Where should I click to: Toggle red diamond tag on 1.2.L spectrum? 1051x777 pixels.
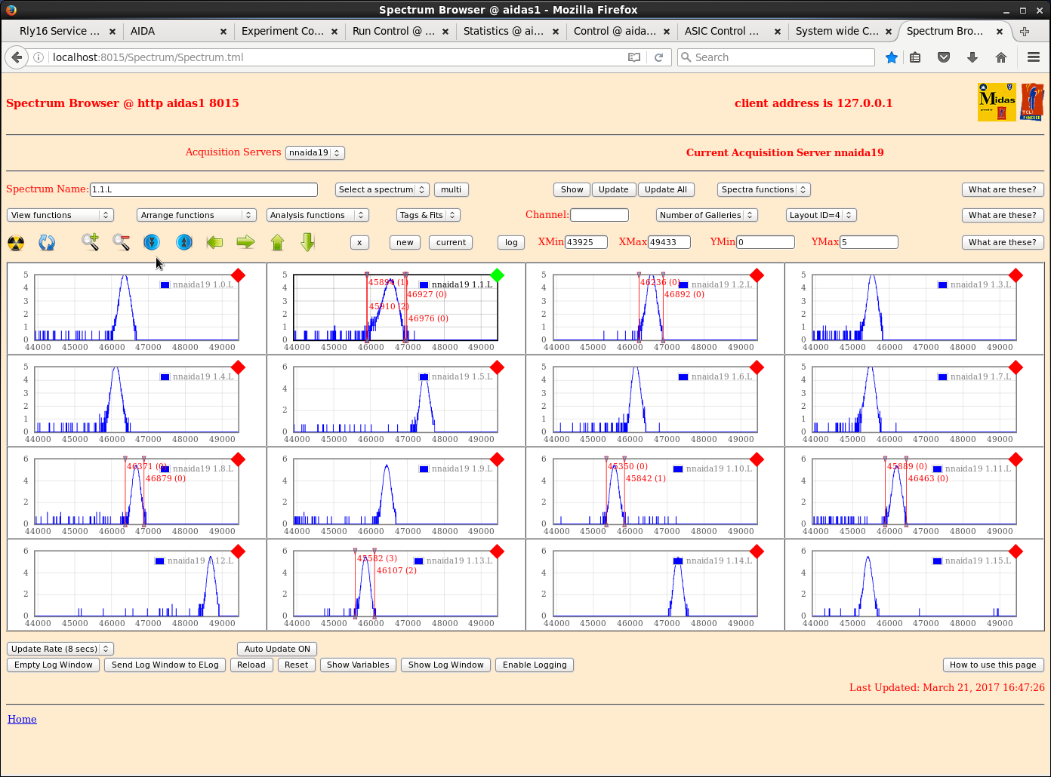coord(757,275)
